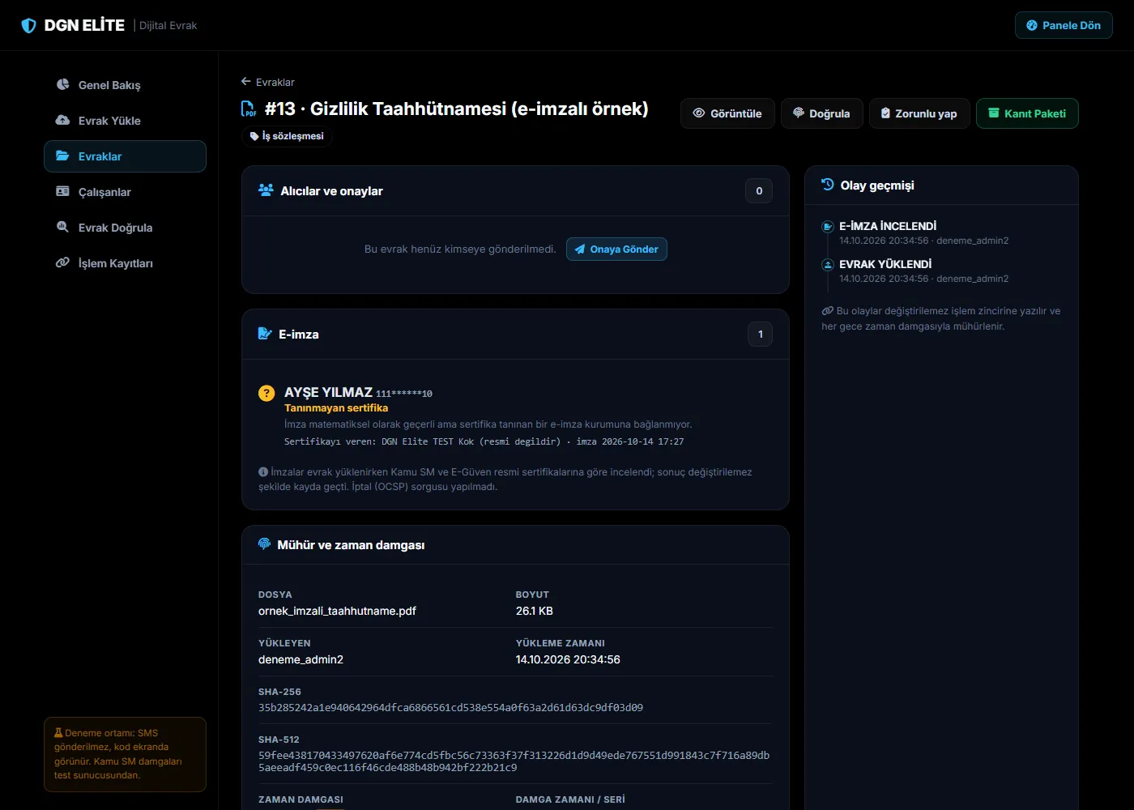
Task: Click the İş sözleşmesi tag
Action: [x=287, y=136]
